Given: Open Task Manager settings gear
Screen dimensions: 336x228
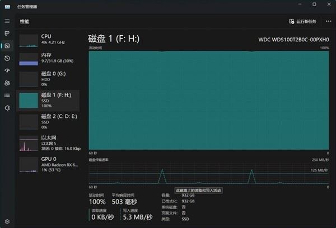Looking at the screenshot, I should point(7,222).
